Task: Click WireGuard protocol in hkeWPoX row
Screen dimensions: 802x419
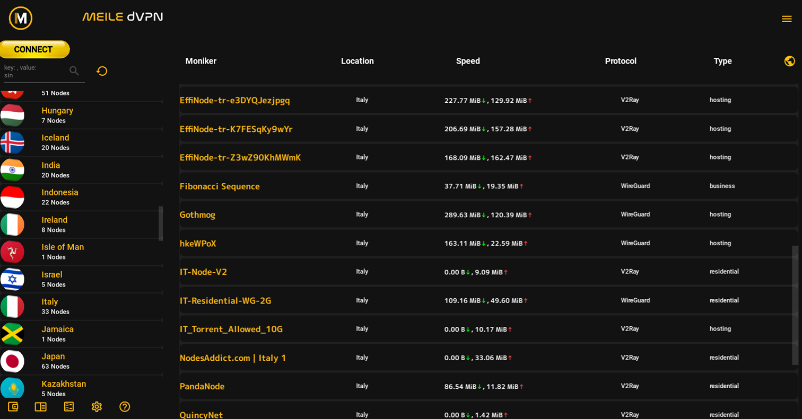Action: click(x=635, y=243)
